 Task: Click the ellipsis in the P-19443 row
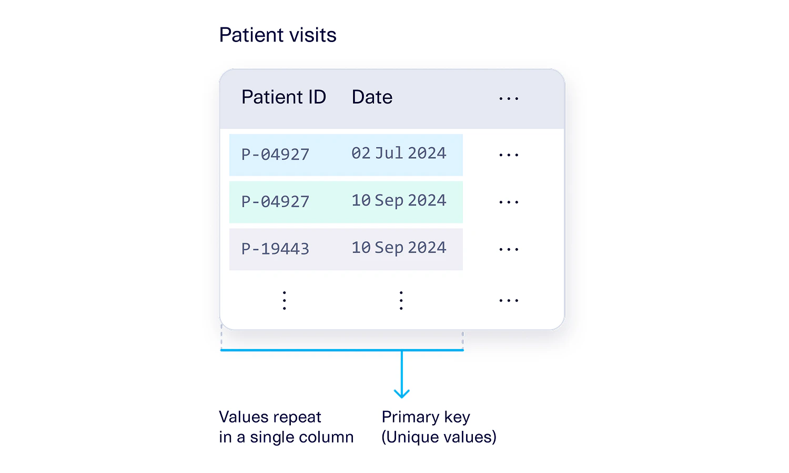[509, 250]
